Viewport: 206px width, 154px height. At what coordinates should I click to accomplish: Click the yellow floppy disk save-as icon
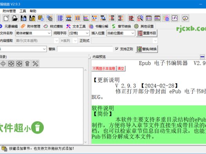[x=32, y=18]
